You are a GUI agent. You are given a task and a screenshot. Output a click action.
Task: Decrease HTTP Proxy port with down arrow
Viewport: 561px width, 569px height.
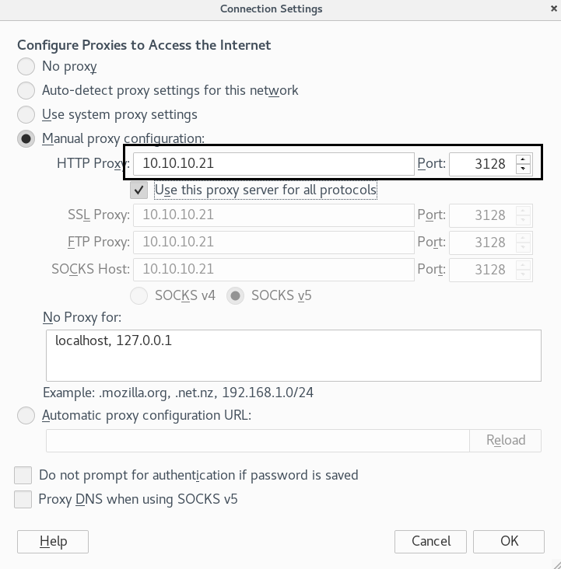coord(524,169)
